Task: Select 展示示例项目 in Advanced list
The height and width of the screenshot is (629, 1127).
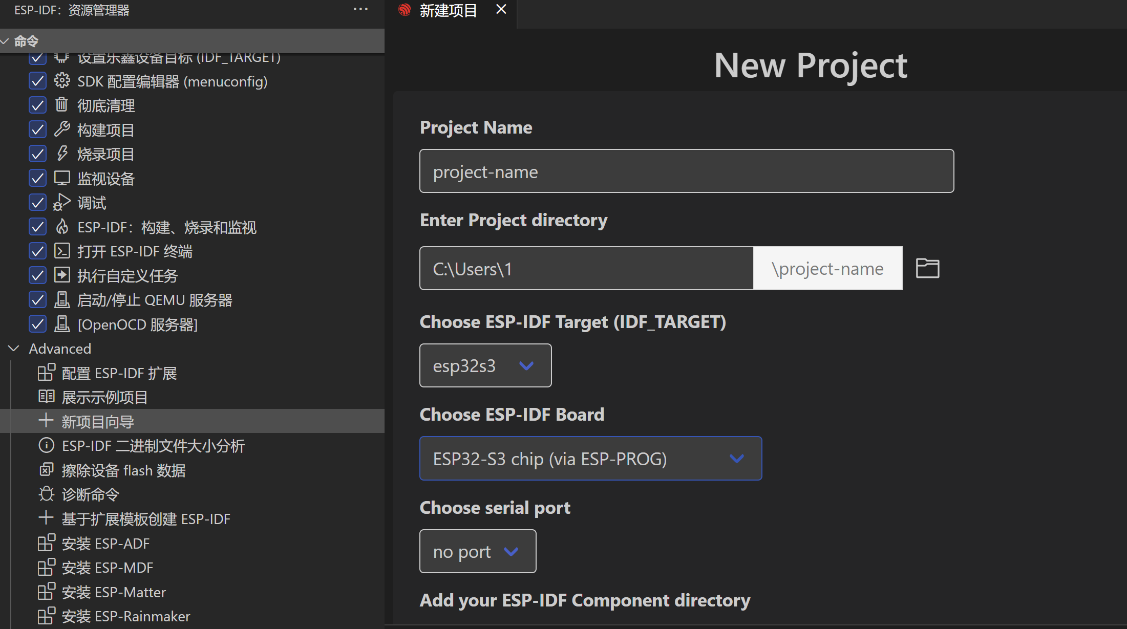Action: pos(104,397)
